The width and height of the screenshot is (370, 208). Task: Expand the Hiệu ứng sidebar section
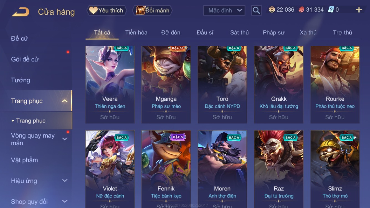tap(64, 181)
